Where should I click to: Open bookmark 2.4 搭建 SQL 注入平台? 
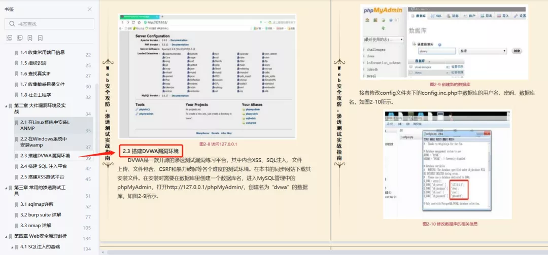[43, 166]
